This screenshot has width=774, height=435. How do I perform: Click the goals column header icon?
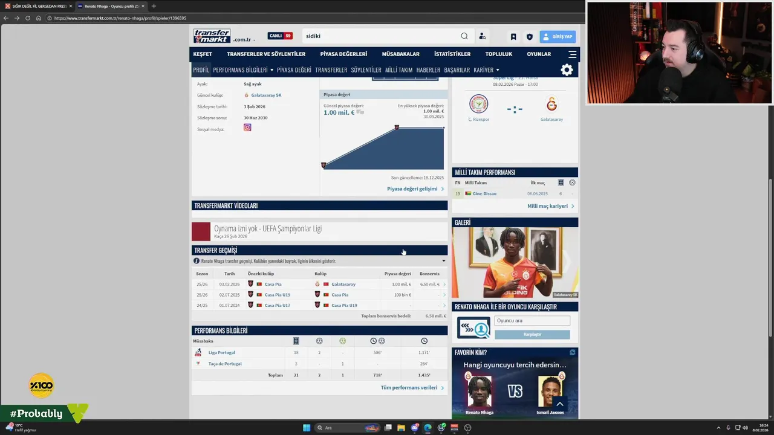319,341
